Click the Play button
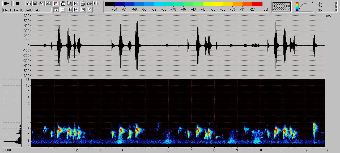 pos(7,3)
